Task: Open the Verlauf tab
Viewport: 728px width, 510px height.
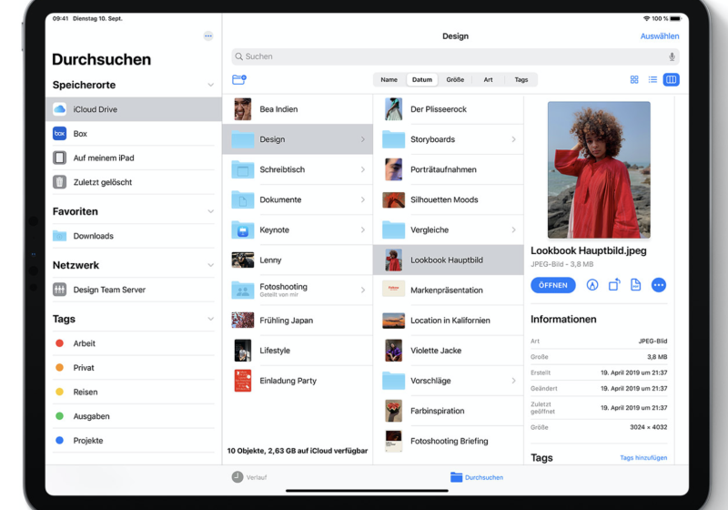Action: click(x=248, y=477)
